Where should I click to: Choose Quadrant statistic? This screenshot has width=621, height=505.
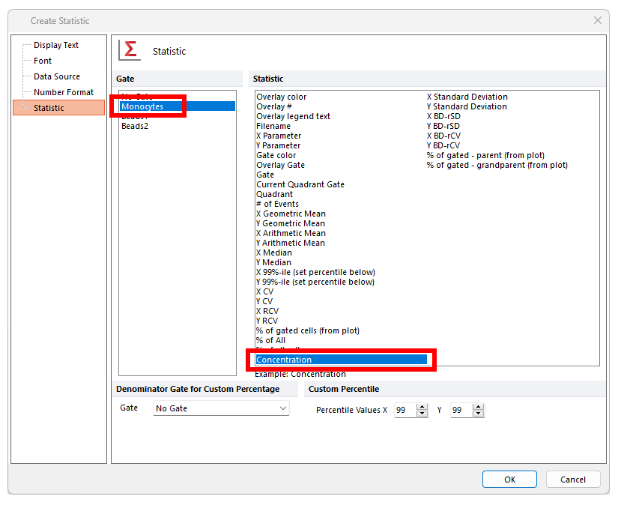274,194
